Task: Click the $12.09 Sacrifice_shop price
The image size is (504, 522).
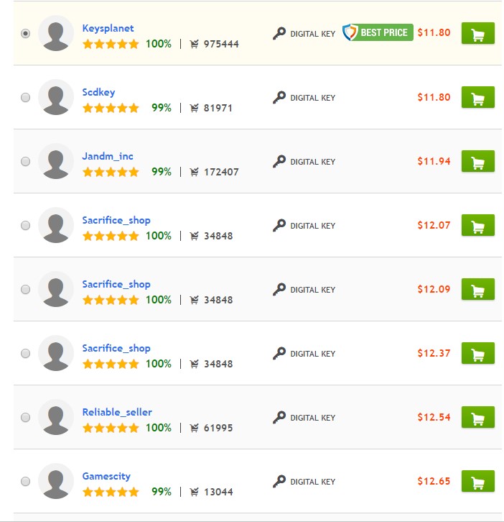Action: 434,290
